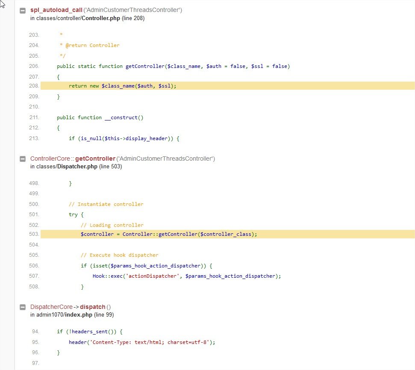
Task: Click the public function __construct() line
Action: (100, 117)
